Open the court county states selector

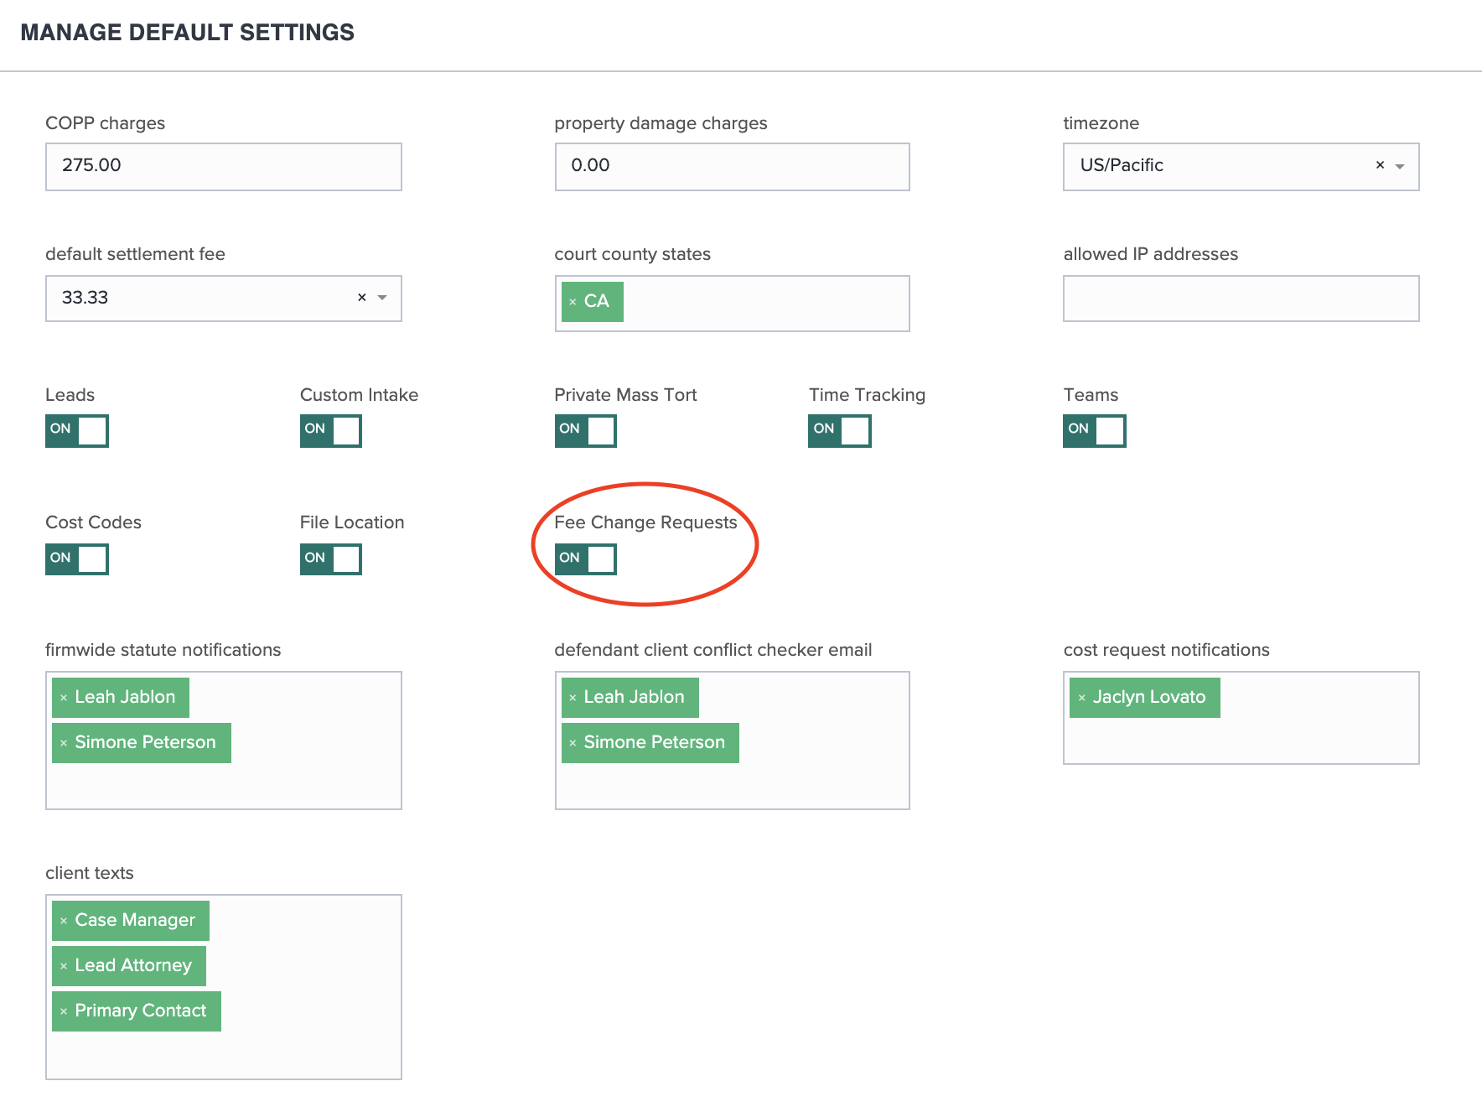tap(754, 302)
